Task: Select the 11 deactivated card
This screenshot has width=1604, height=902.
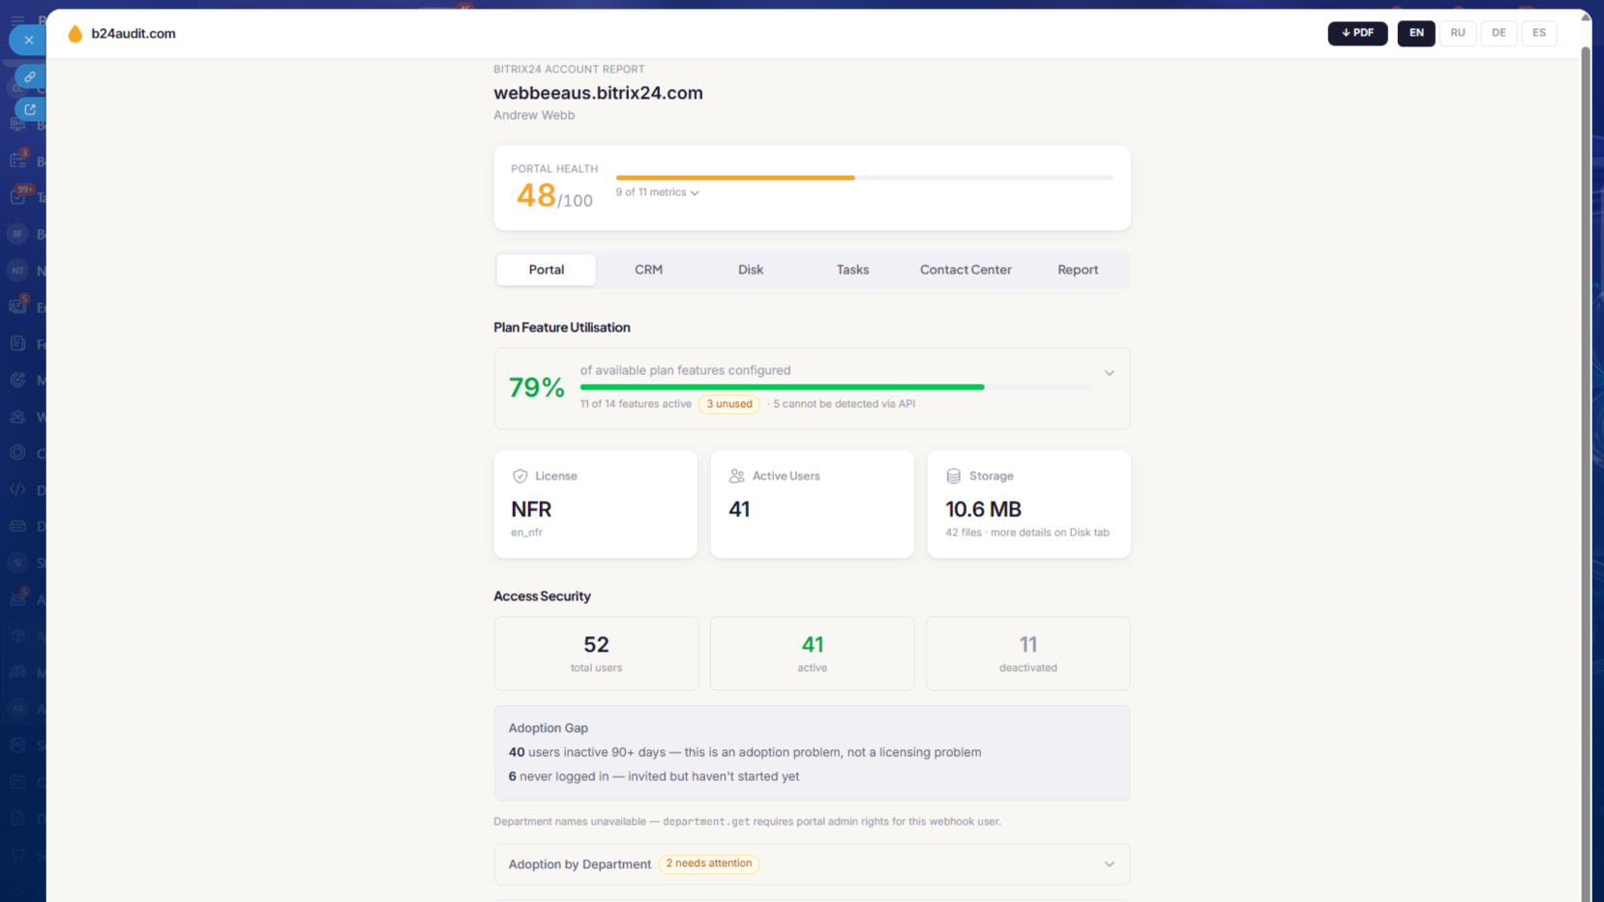Action: tap(1027, 654)
